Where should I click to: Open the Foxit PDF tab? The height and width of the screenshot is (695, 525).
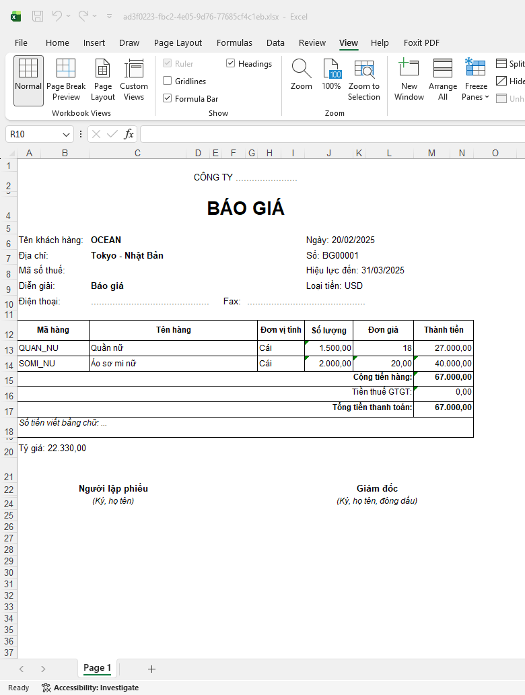point(421,43)
